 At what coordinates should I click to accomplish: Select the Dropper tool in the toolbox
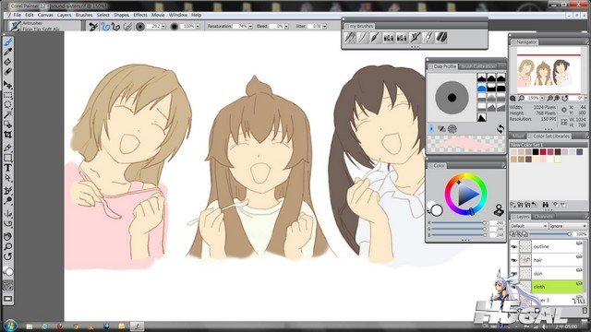point(8,52)
